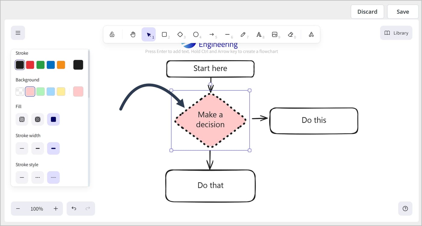This screenshot has height=226, width=422.
Task: Select the 'Do that' box
Action: click(x=210, y=186)
